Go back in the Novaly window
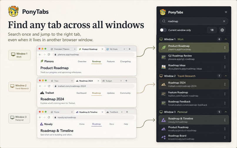 click(40, 117)
